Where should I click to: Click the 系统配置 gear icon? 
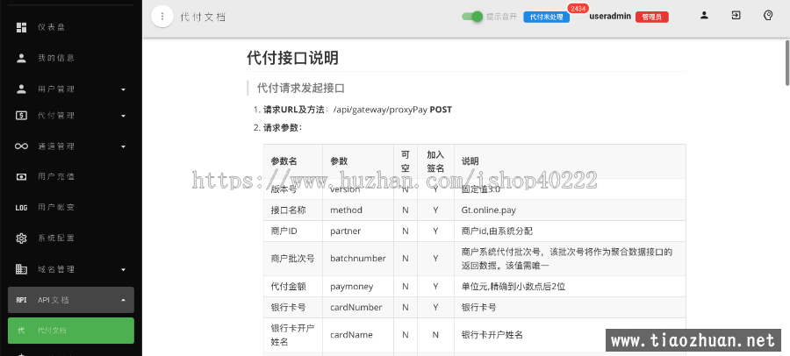pyautogui.click(x=21, y=239)
